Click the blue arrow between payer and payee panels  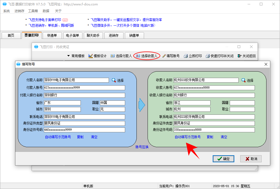[142, 105]
